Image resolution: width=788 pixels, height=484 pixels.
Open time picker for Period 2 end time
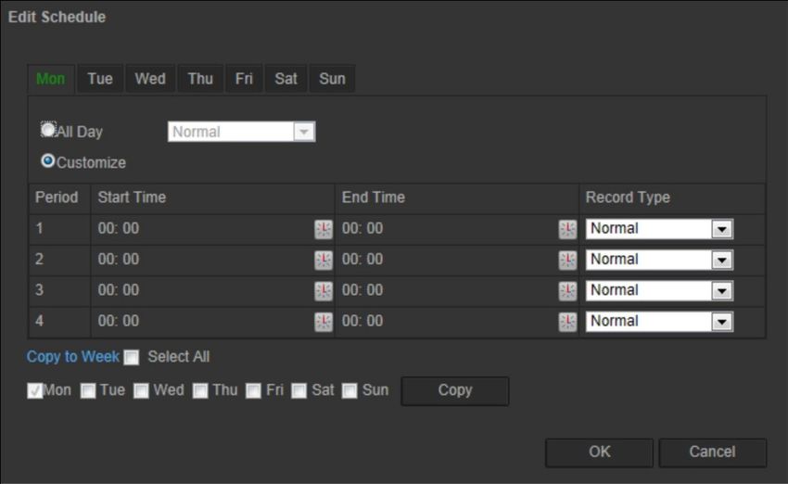pos(567,261)
